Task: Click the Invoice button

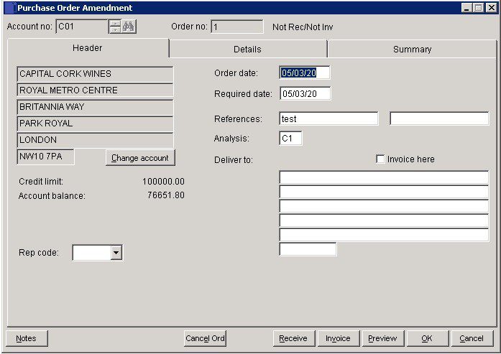Action: [339, 338]
